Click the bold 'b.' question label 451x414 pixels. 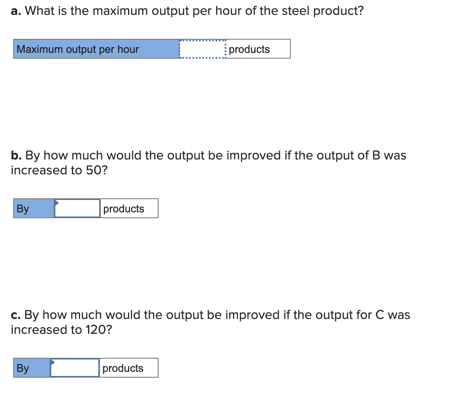click(x=15, y=155)
